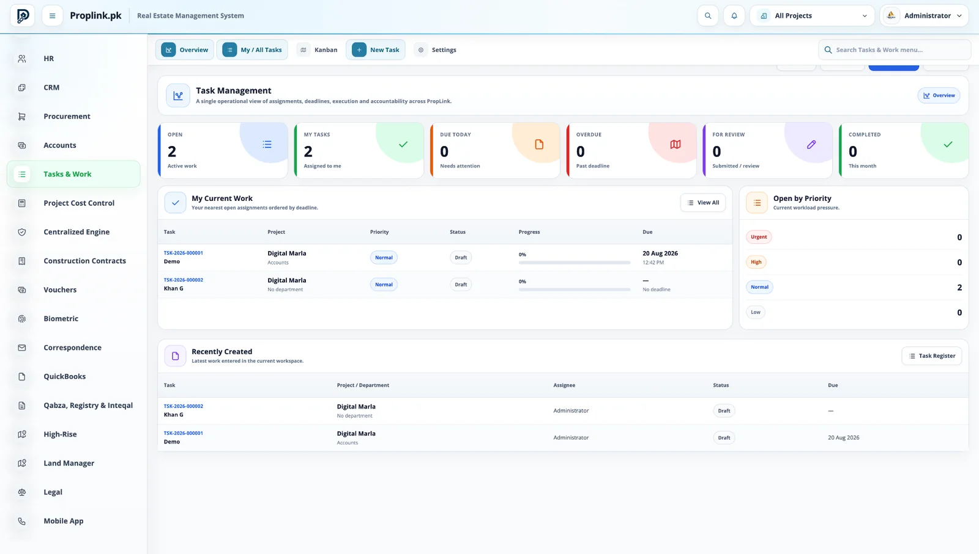Click the View All button
The image size is (979, 554).
click(702, 203)
